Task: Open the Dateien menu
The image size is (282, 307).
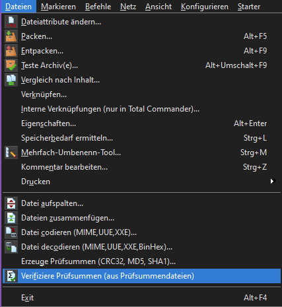Action: pyautogui.click(x=18, y=7)
